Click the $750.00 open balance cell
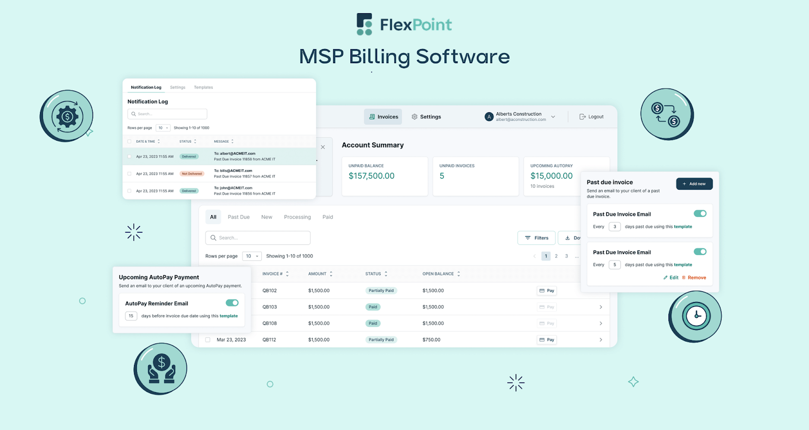Screen dimensions: 809x430 [431, 340]
